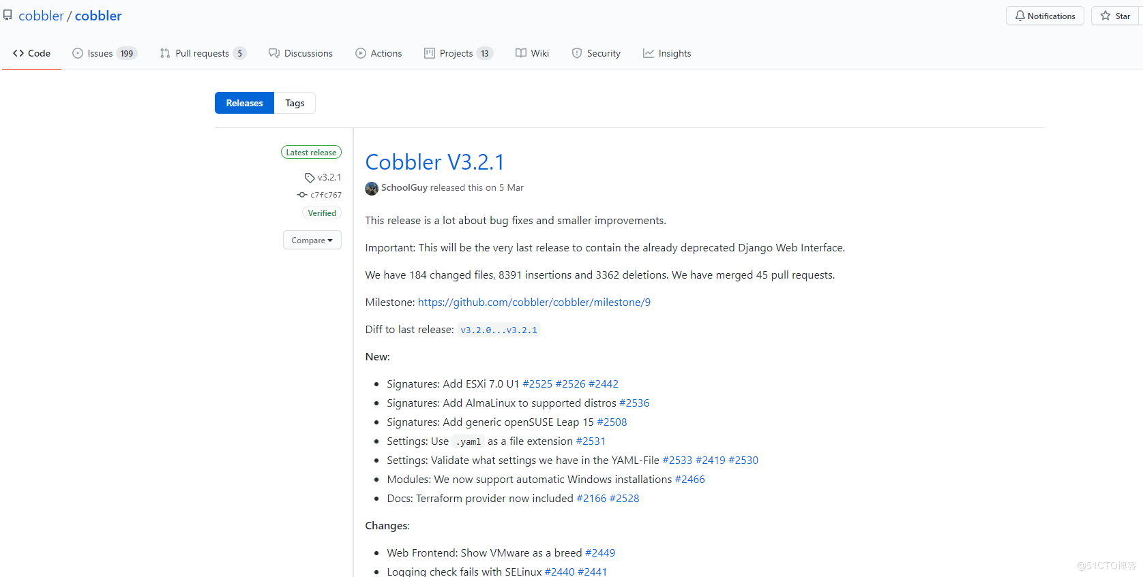1143x577 pixels.
Task: Click the commit icon beside c7fc767
Action: [302, 195]
